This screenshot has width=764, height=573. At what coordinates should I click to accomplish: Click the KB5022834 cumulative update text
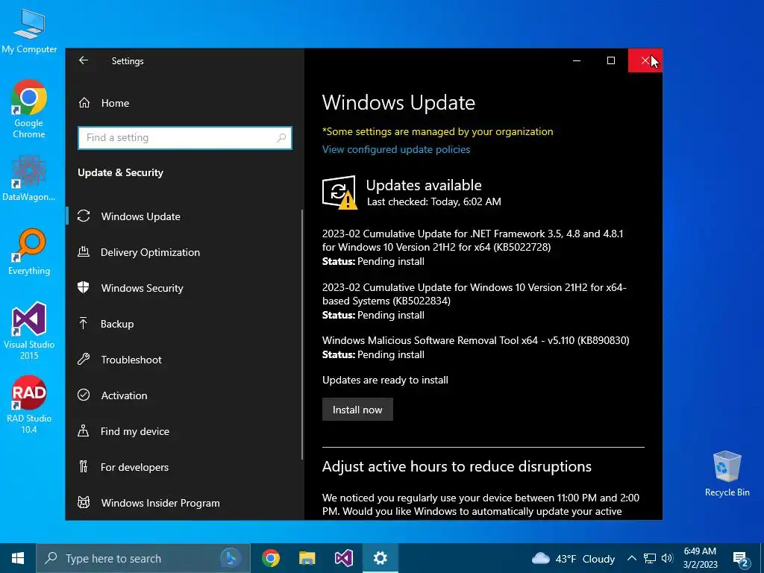[x=474, y=294]
